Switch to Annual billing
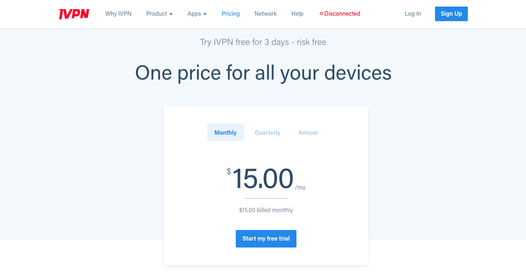The height and width of the screenshot is (280, 526). pos(308,132)
